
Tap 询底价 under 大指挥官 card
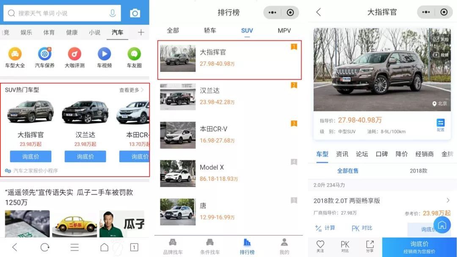pyautogui.click(x=30, y=156)
